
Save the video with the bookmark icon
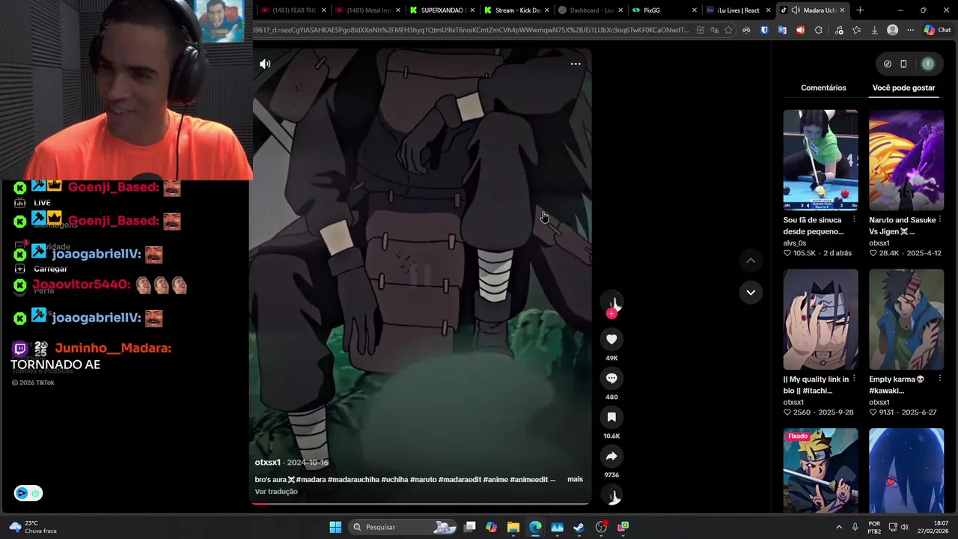(x=611, y=417)
